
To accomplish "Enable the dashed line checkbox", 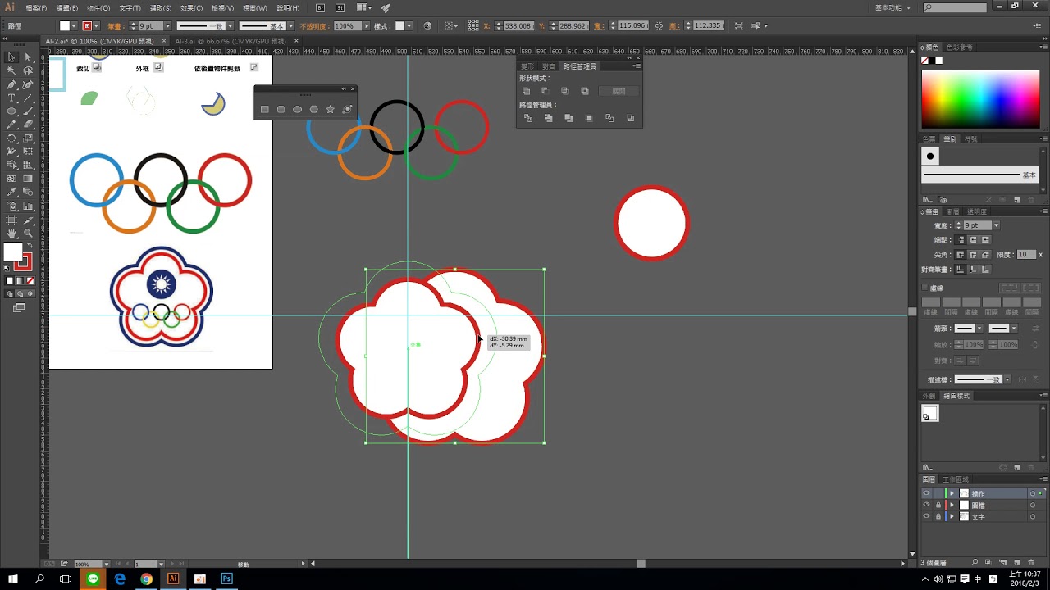I will (x=925, y=288).
